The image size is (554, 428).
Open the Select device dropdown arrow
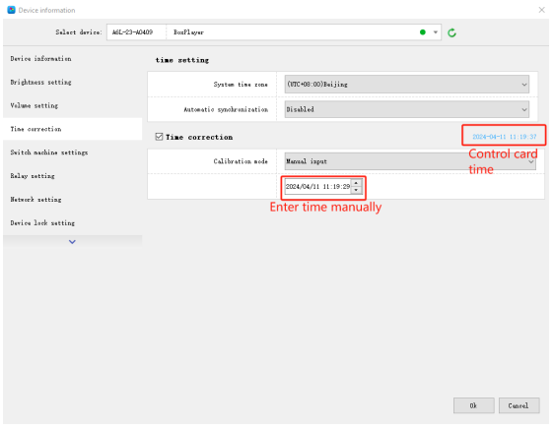436,32
